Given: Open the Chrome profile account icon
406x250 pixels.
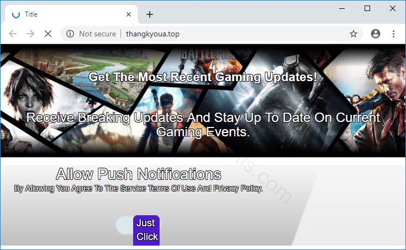Looking at the screenshot, I should (x=376, y=34).
